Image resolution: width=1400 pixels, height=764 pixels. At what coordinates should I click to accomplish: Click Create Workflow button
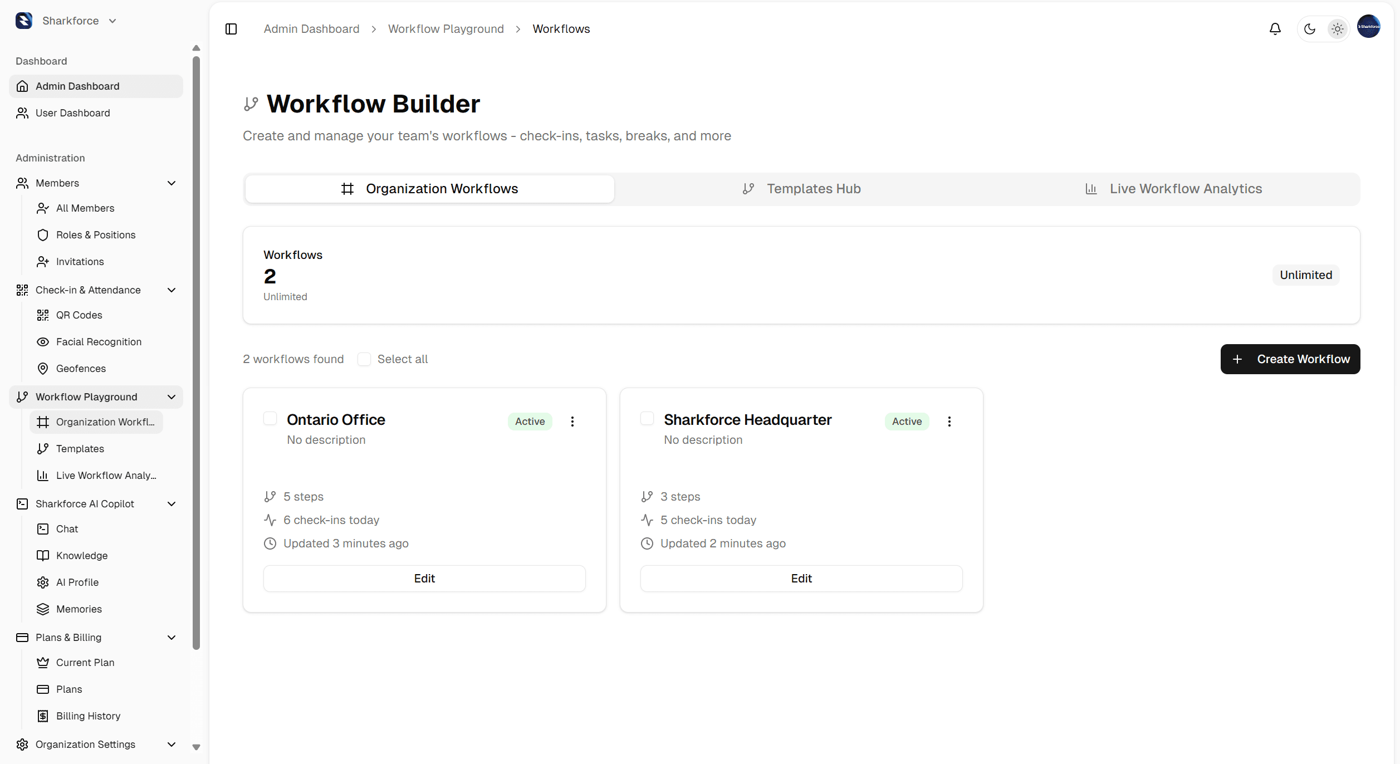(x=1290, y=359)
